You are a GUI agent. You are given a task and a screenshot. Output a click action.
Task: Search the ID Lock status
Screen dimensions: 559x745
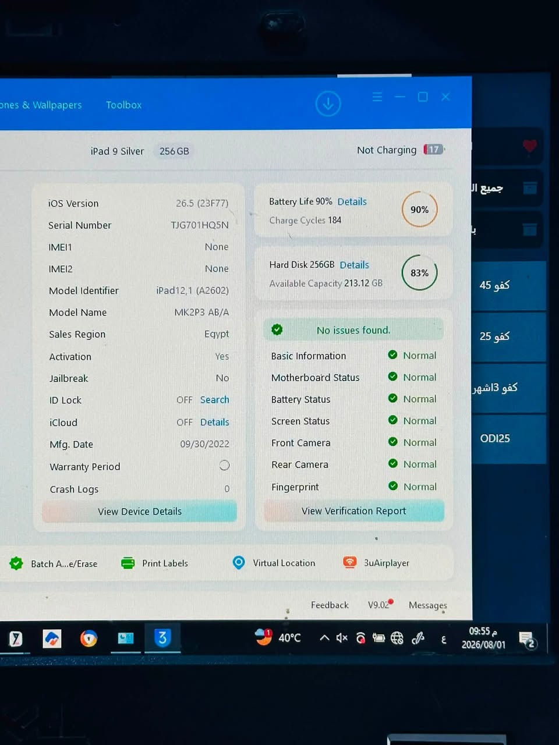click(214, 400)
